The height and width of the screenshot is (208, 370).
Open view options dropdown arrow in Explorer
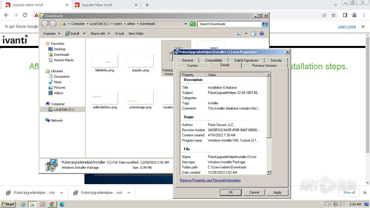(x=246, y=34)
